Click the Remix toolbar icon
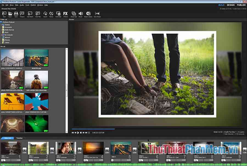This screenshot has width=247, height=166. (51, 13)
